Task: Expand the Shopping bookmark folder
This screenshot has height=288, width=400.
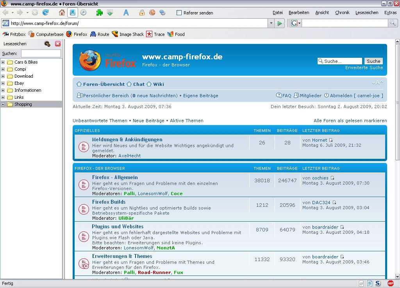Action: [3, 104]
